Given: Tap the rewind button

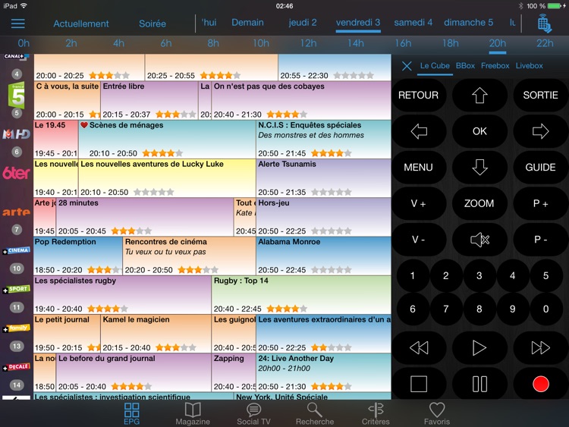Looking at the screenshot, I should tap(418, 347).
